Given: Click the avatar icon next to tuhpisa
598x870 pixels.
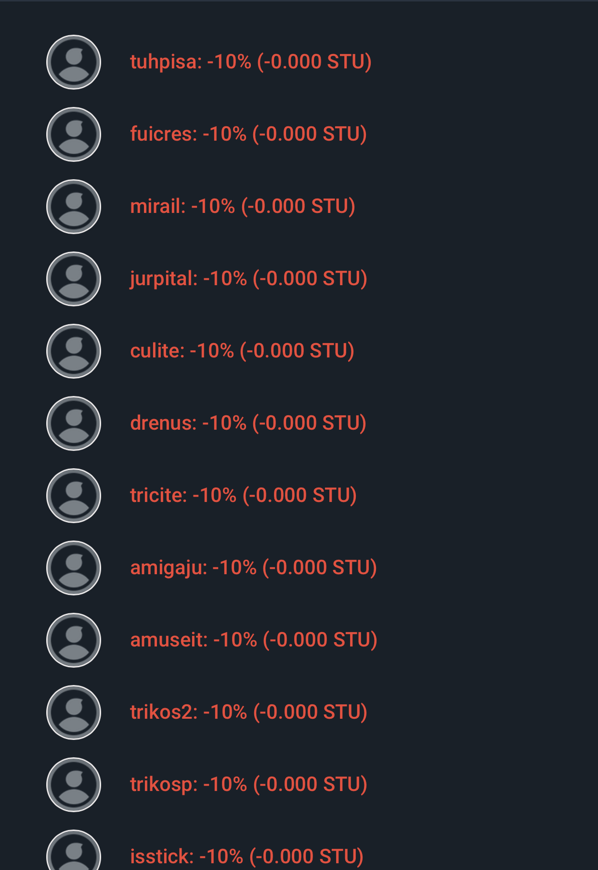Looking at the screenshot, I should tap(74, 62).
